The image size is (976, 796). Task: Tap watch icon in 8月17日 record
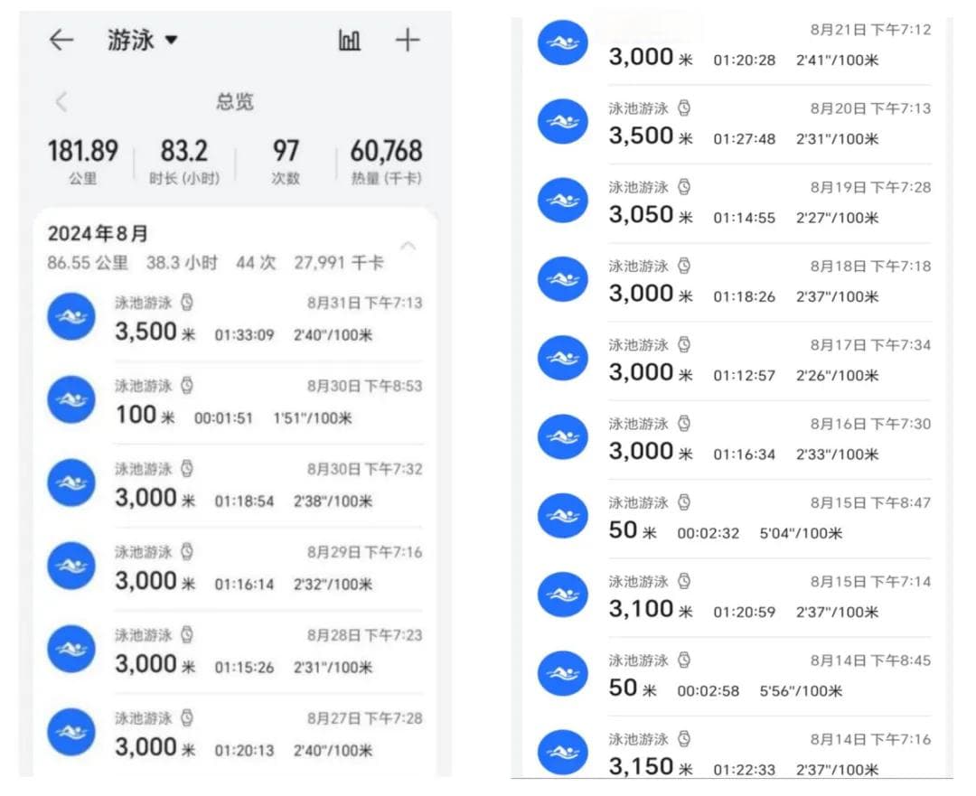point(684,344)
